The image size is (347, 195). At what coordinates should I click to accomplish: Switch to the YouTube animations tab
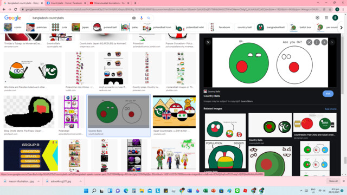[x=110, y=3]
